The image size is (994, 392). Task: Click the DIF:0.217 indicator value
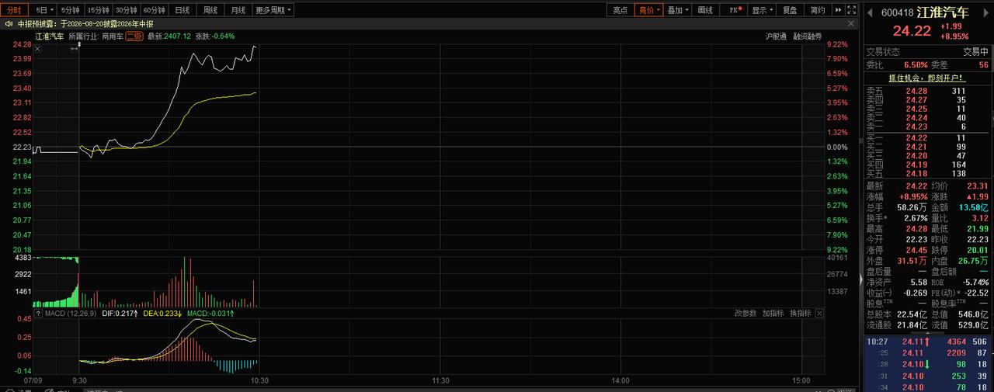pos(120,314)
